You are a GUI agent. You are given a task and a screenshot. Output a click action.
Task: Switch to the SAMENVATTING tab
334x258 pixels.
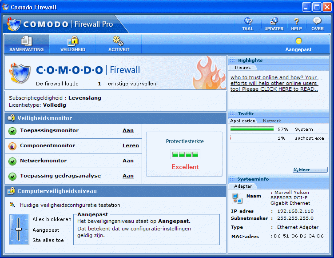click(27, 44)
